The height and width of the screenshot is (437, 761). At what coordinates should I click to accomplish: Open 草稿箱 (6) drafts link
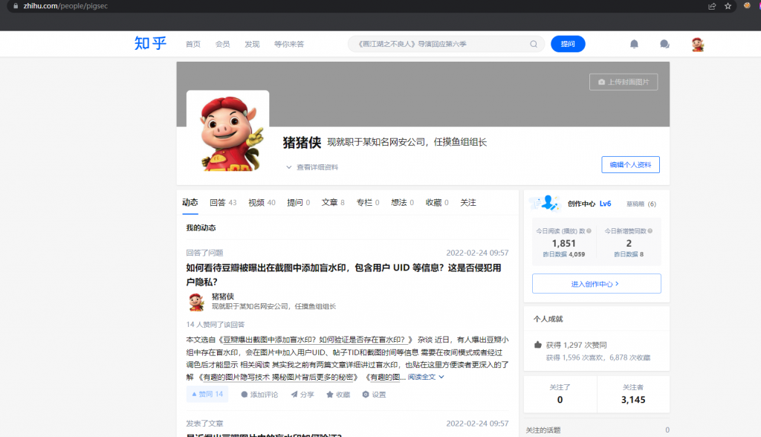(x=641, y=204)
